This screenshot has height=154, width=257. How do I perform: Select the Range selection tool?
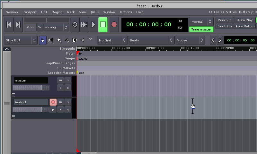(x=51, y=40)
